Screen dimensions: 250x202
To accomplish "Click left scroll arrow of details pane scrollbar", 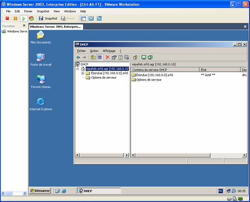I will (x=133, y=155).
